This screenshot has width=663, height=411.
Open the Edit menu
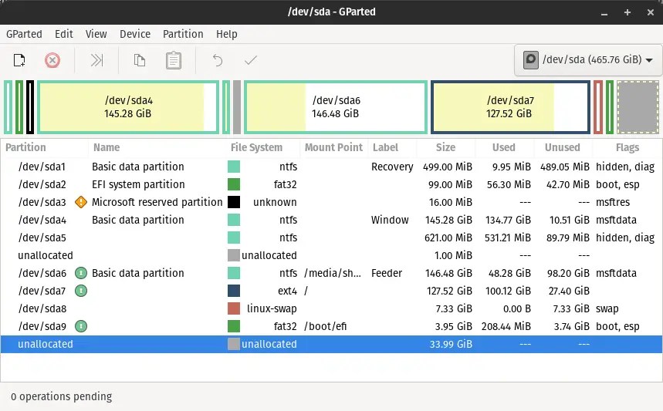(64, 34)
